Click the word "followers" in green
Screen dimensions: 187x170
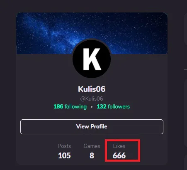coord(119,106)
